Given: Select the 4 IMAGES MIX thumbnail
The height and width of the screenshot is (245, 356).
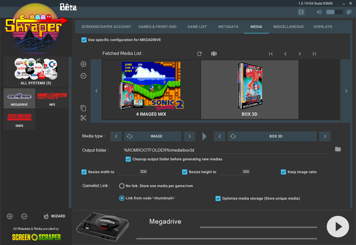Looking at the screenshot, I should point(151,89).
